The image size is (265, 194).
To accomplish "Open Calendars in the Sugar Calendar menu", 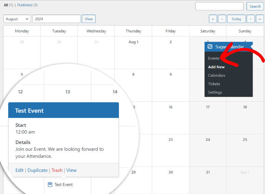I will pyautogui.click(x=216, y=75).
